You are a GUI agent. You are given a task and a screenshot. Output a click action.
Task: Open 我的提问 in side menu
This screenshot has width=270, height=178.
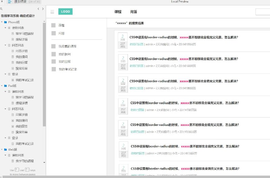pos(65,54)
